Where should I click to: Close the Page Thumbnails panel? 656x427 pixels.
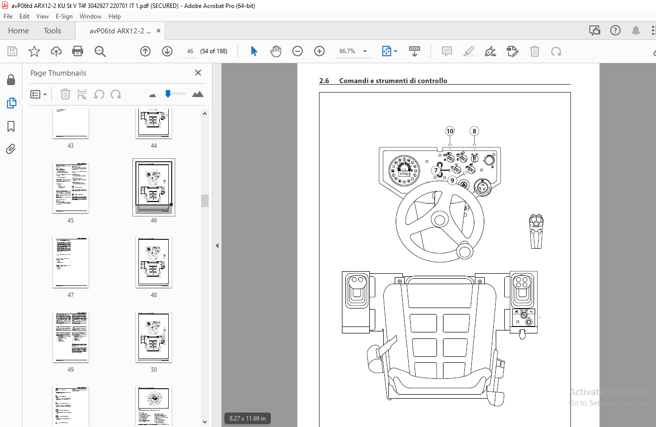point(198,73)
